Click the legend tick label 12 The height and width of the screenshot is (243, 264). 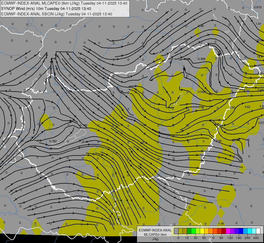click(x=187, y=238)
